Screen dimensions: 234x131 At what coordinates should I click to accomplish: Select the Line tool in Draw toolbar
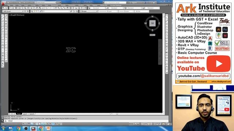click(x=3, y=16)
